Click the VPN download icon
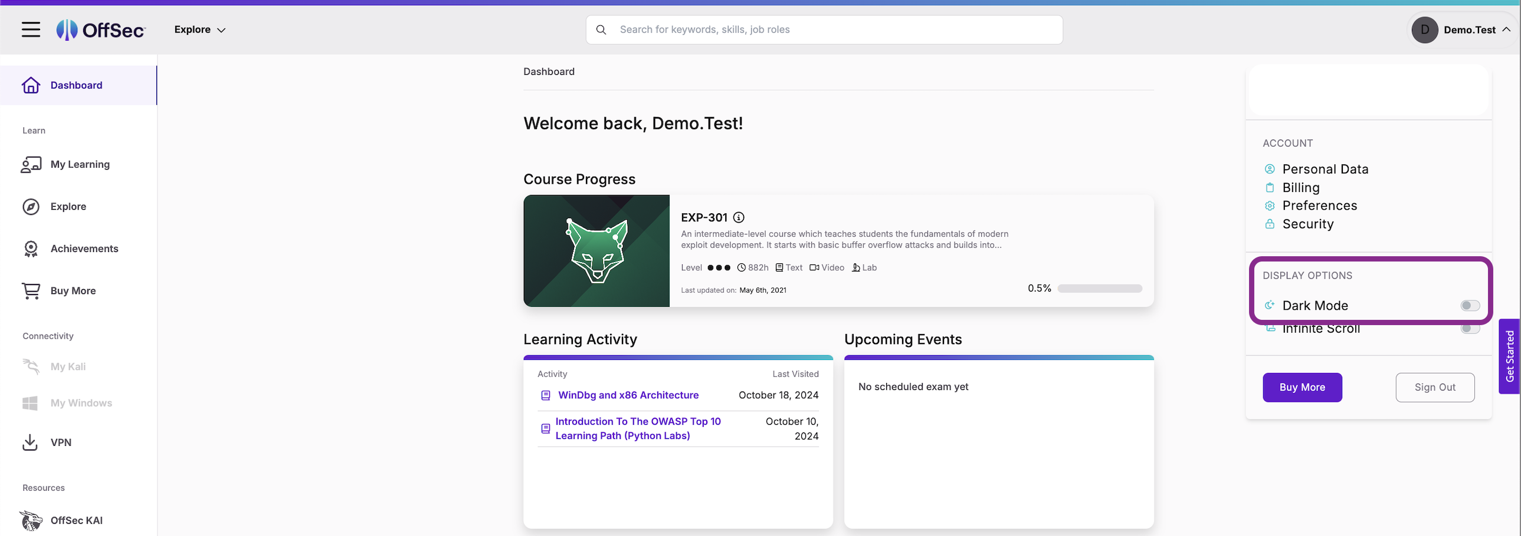The height and width of the screenshot is (536, 1521). click(x=29, y=442)
